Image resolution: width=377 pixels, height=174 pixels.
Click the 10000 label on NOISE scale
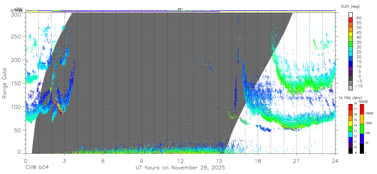370,113
